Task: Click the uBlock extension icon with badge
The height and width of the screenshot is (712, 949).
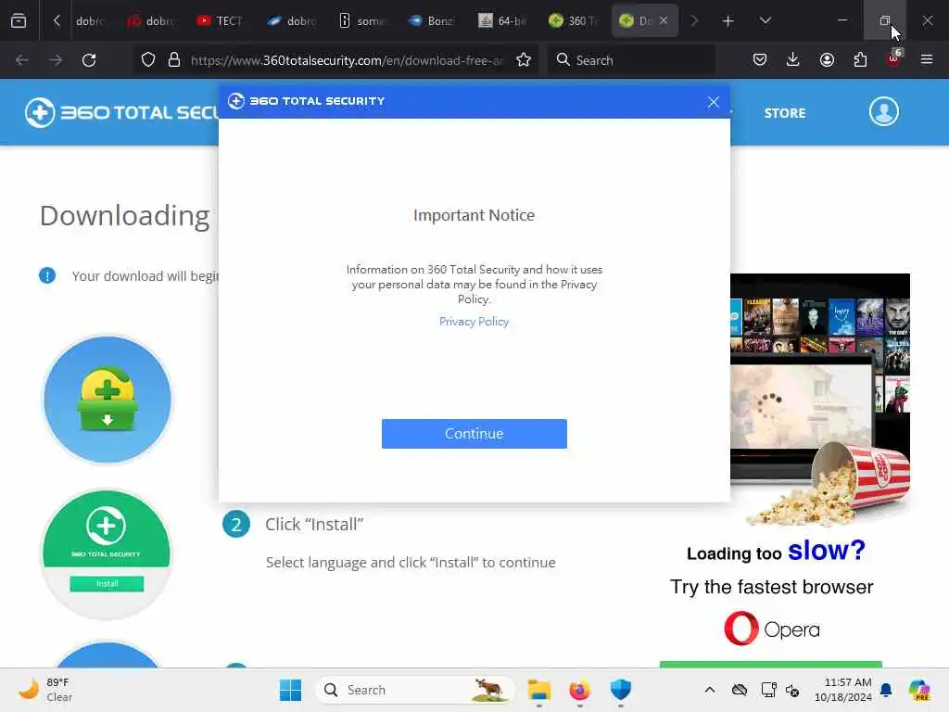Action: 894,58
